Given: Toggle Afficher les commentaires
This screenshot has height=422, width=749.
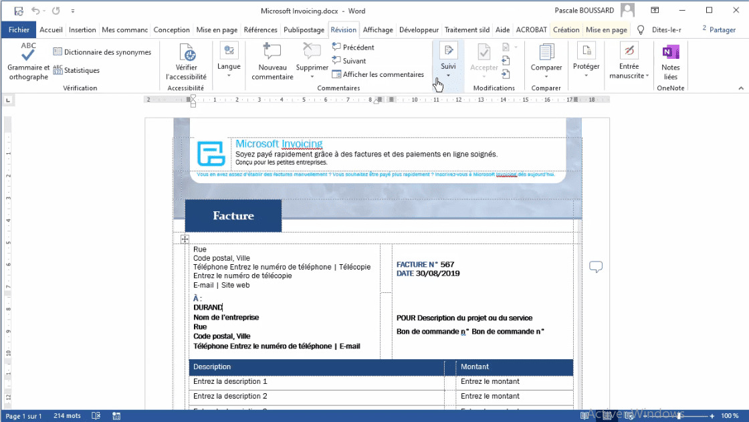Looking at the screenshot, I should (x=378, y=74).
